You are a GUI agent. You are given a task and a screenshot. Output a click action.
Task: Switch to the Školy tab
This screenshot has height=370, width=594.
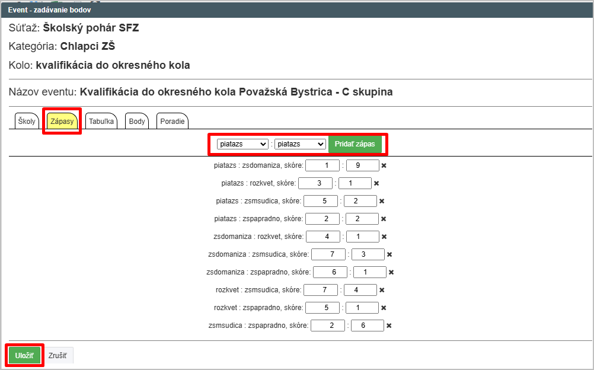point(27,122)
